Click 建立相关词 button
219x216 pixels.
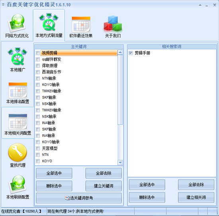pos(196,197)
